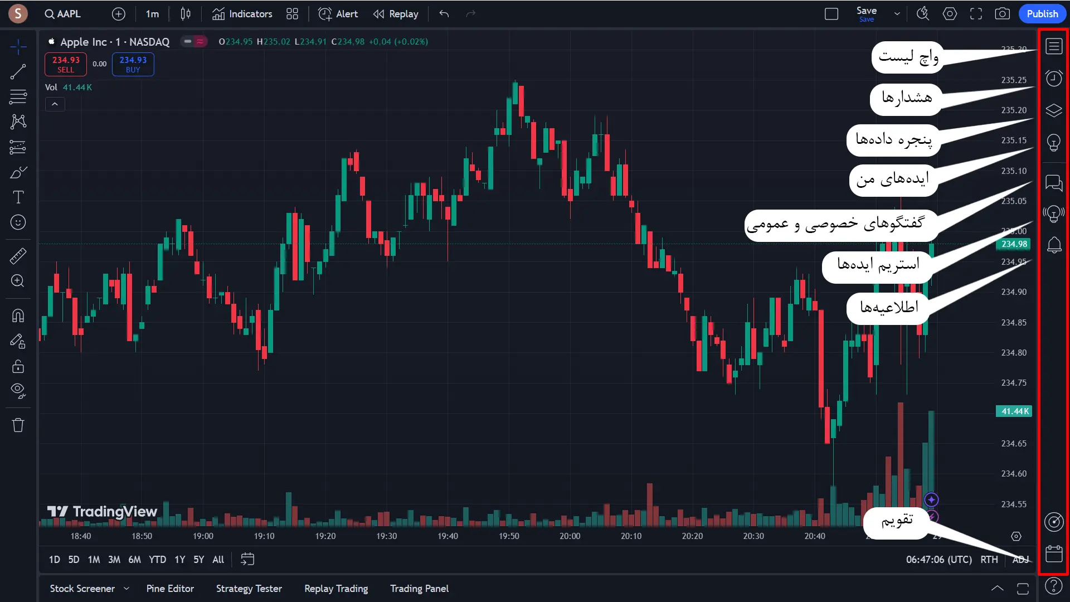Viewport: 1070px width, 602px height.
Task: Select the forecasting and measurement tool
Action: tap(18, 147)
